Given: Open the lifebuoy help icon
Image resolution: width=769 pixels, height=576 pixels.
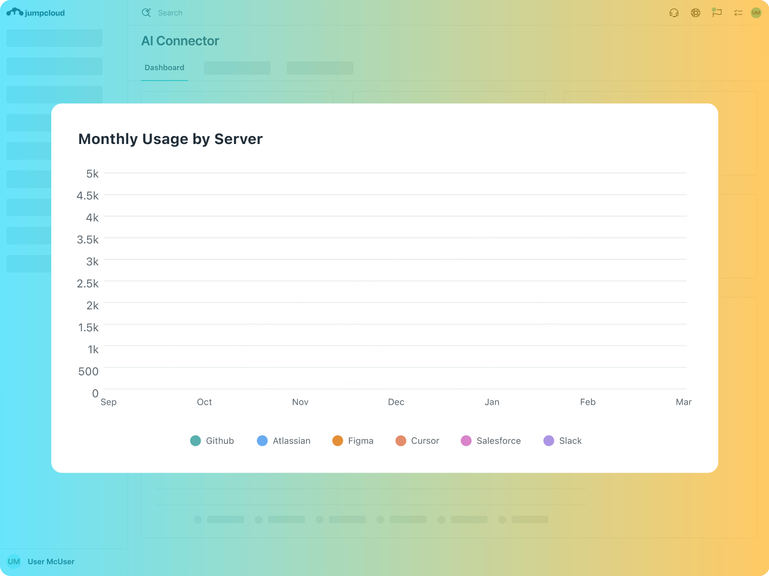Looking at the screenshot, I should pos(695,13).
